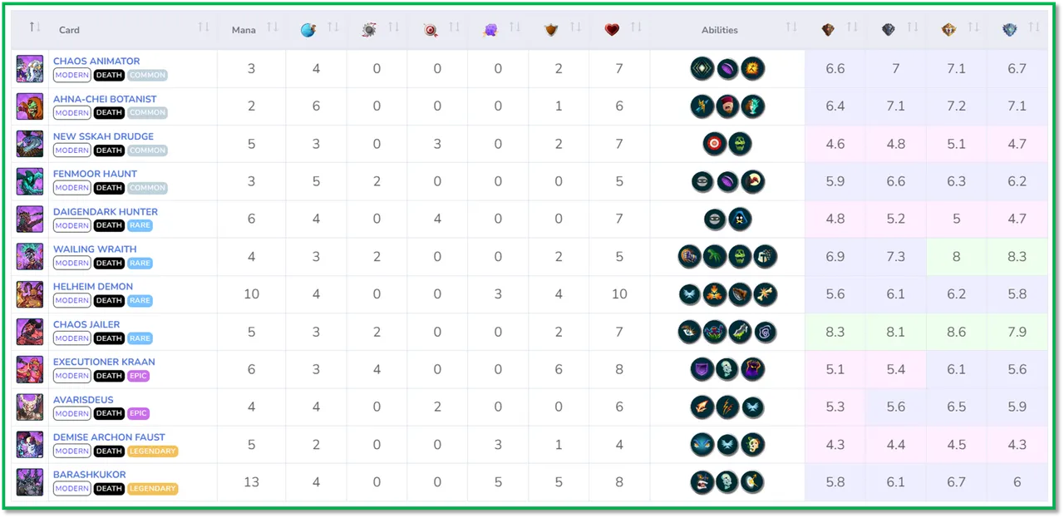Click the gold league icon in header

pyautogui.click(x=949, y=30)
